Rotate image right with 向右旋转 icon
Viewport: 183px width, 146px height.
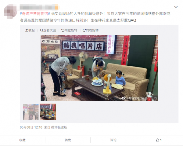tap(84, 30)
